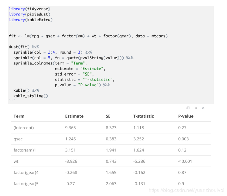The height and width of the screenshot is (196, 227).
Task: Place cursor on library(pixiedust) line
Action: [29, 14]
